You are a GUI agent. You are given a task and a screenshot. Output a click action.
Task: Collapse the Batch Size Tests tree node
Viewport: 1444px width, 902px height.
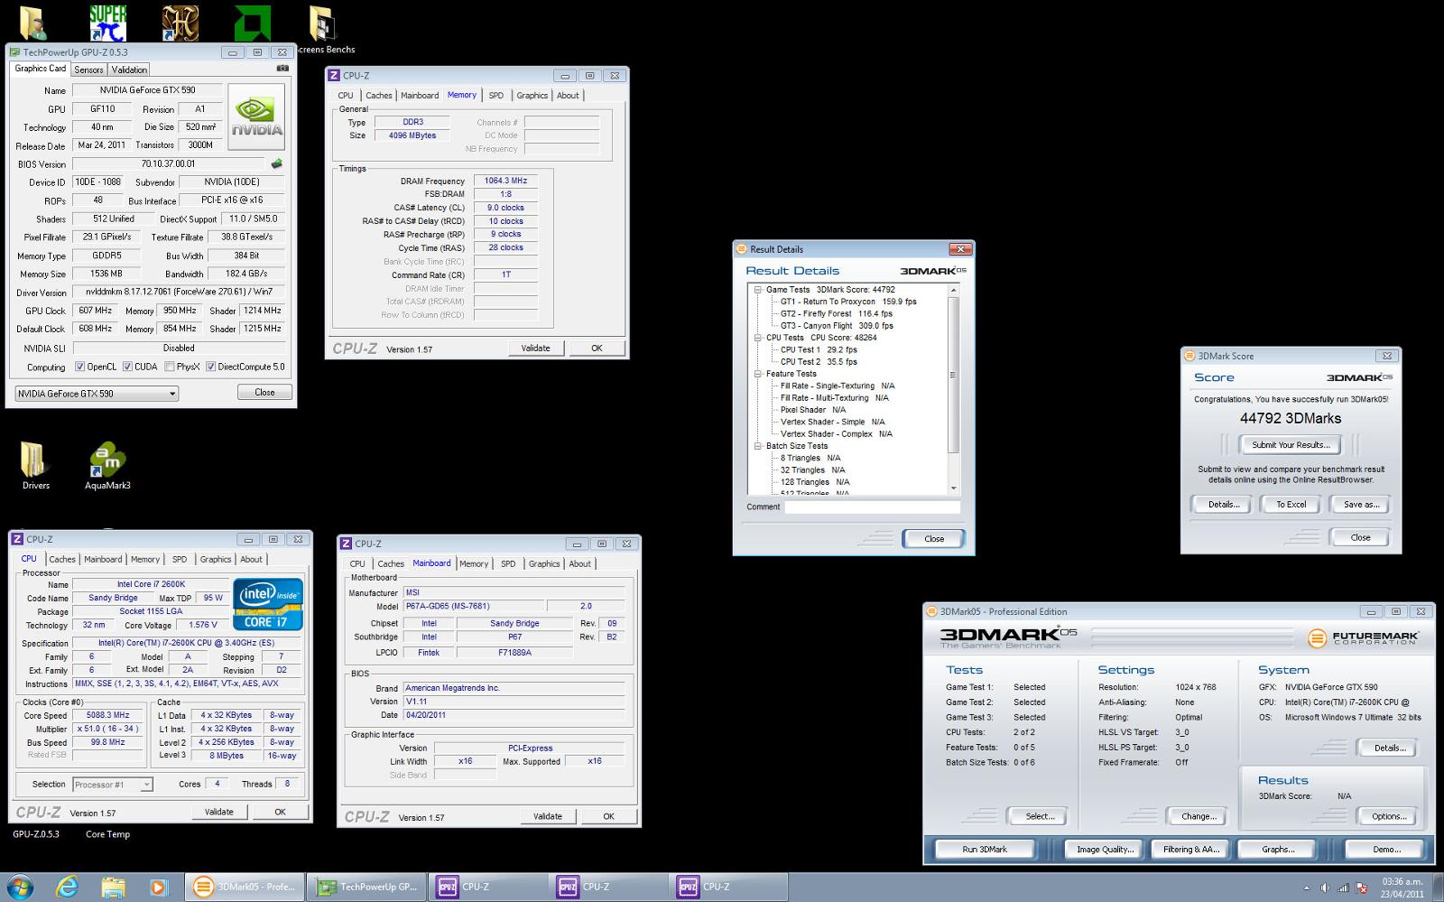(758, 446)
